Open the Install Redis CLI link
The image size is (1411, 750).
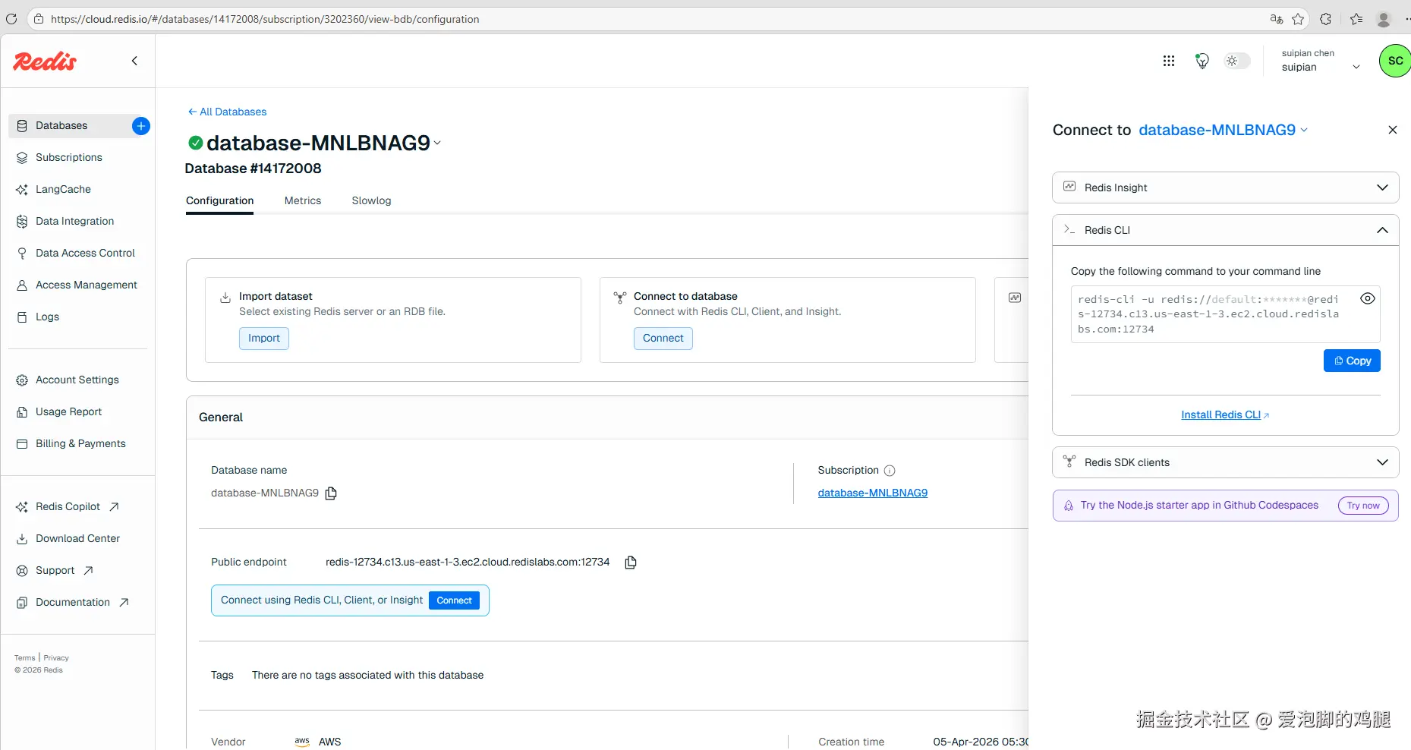point(1225,415)
